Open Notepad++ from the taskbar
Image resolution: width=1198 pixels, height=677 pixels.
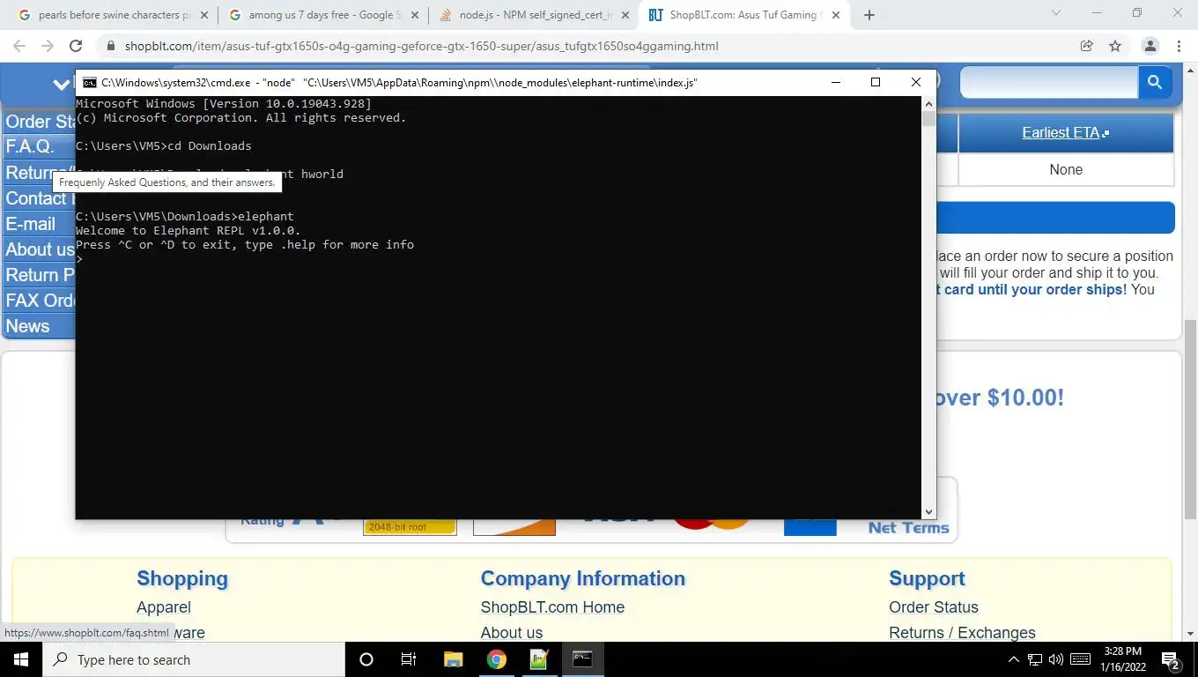[539, 659]
